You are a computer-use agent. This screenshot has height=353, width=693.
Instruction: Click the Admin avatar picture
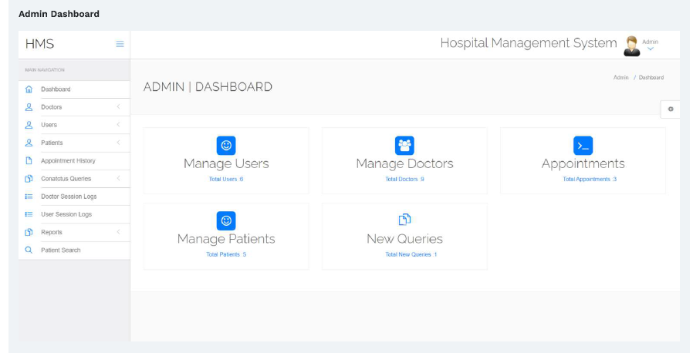click(631, 46)
